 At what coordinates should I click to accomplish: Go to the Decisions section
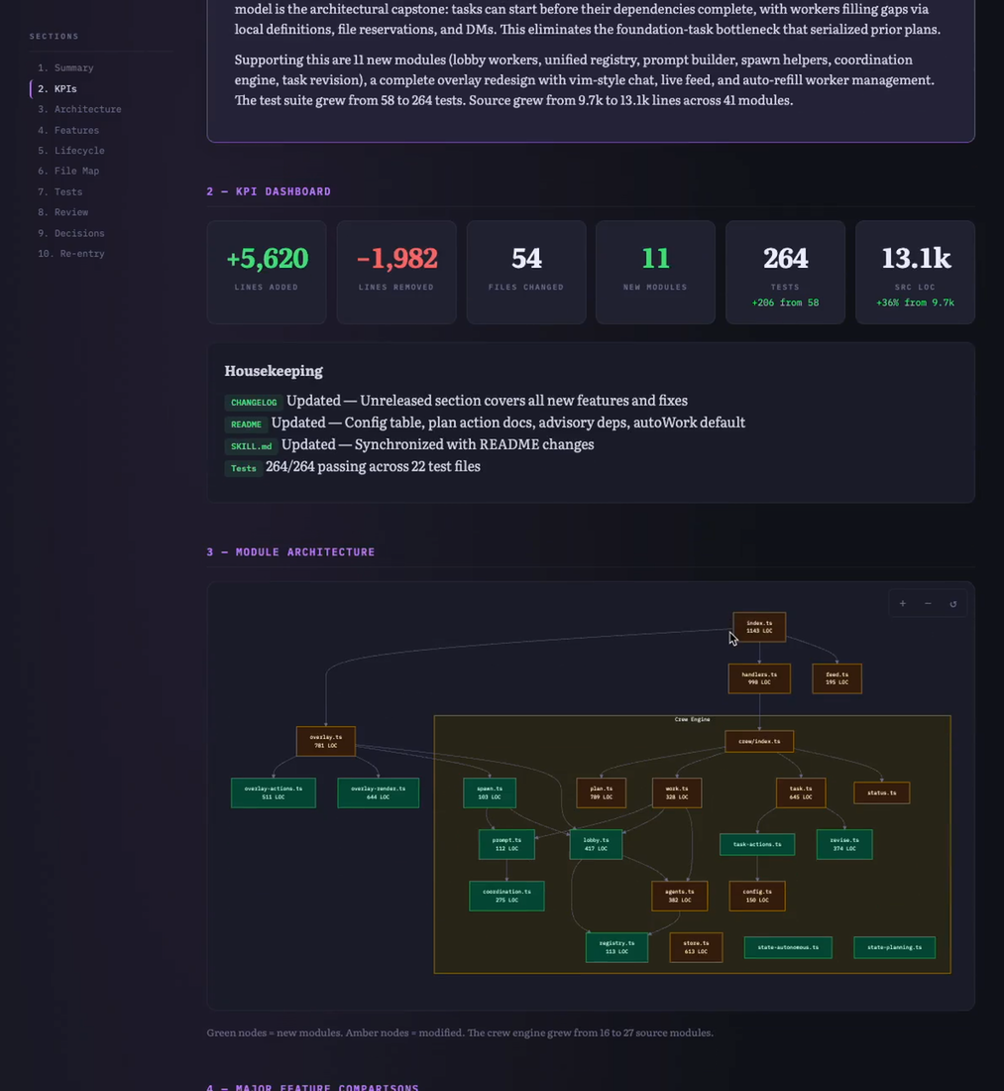pos(71,233)
